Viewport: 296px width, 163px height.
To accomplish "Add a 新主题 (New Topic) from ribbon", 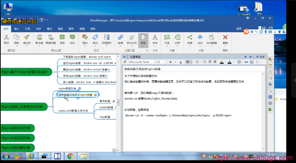I will [x=39, y=37].
